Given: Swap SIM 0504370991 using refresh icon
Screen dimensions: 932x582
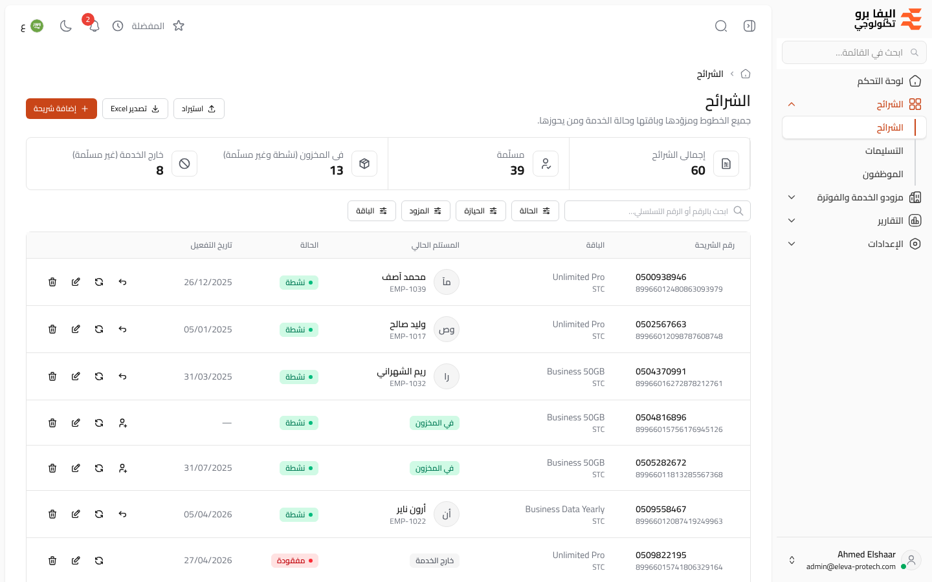Looking at the screenshot, I should [x=99, y=376].
